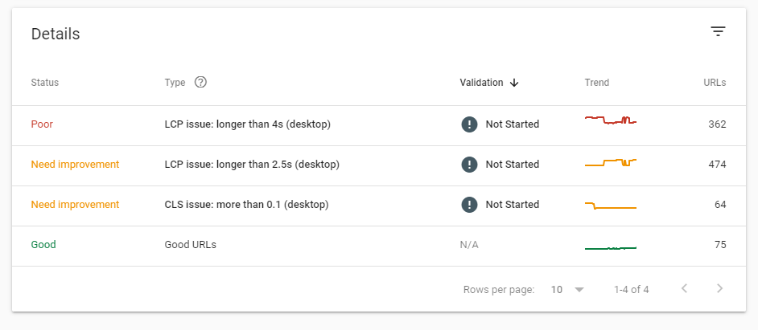This screenshot has width=758, height=330.
Task: Click the green Good URLs trend sparkline
Action: pos(610,248)
